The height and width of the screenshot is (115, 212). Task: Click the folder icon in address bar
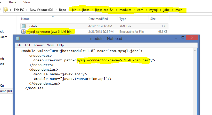point(6,10)
